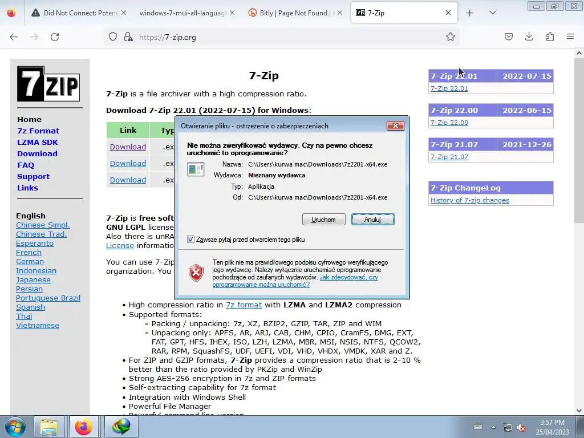Open the 7-Zip 22.00 news link
Screen dimensions: 584x438
[449, 123]
